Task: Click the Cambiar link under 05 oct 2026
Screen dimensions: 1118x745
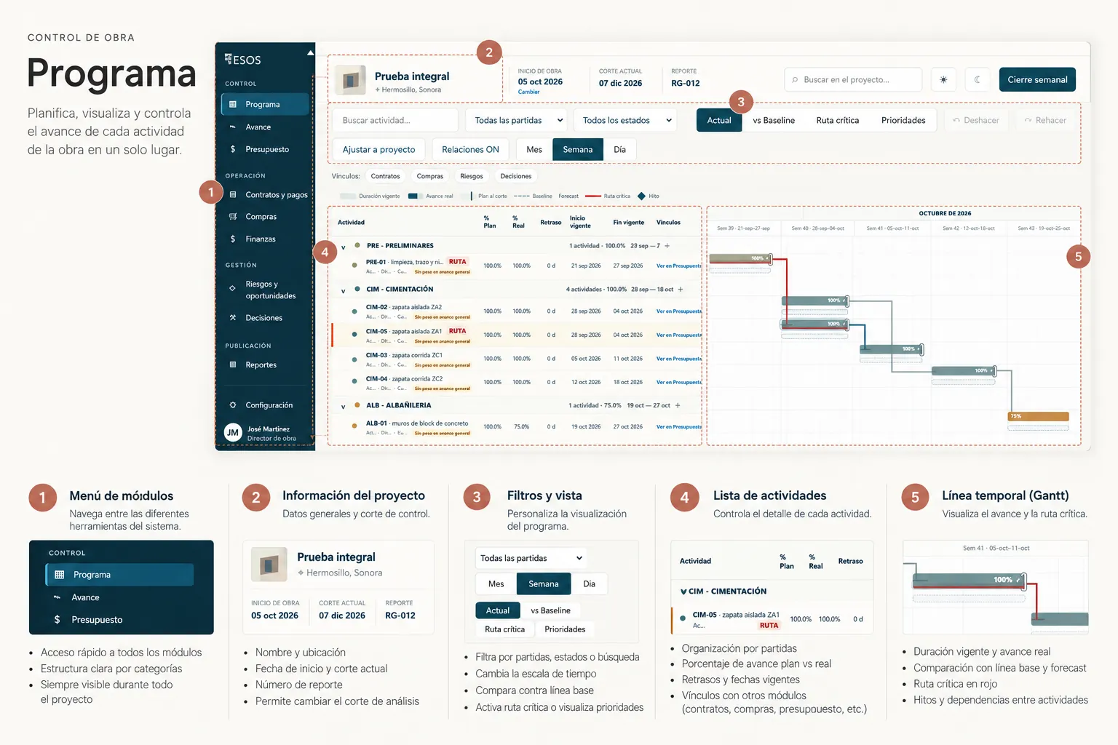Action: point(528,92)
